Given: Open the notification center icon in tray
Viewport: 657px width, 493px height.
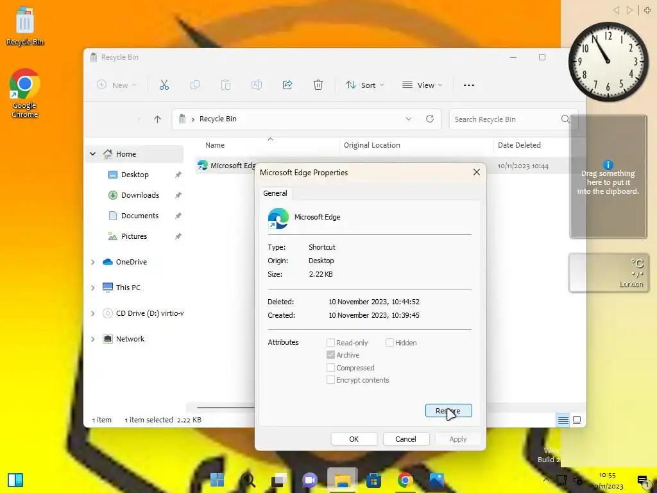Looking at the screenshot, I should point(642,480).
